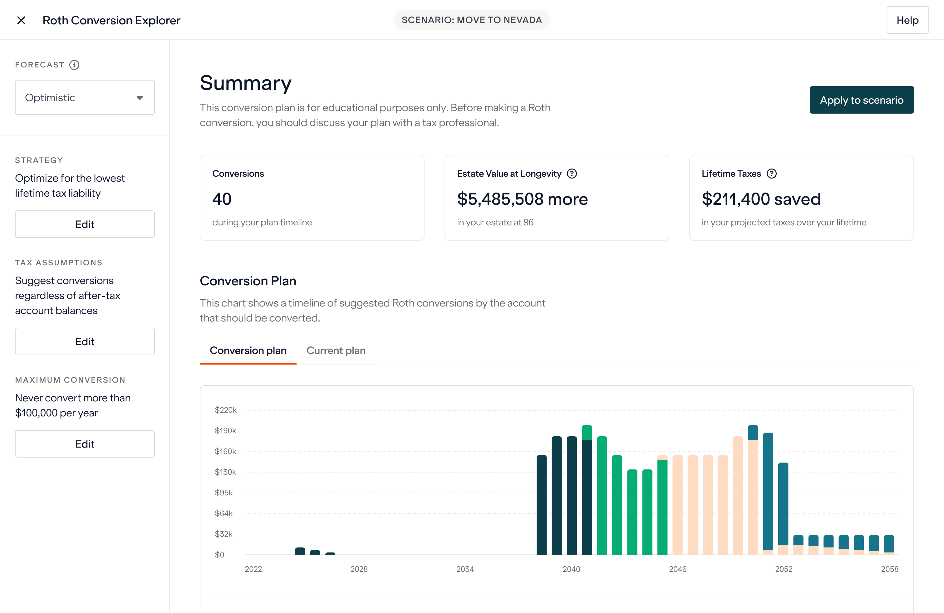Viewport: 944px width, 613px height.
Task: Switch to the Current plan tab
Action: pos(336,351)
